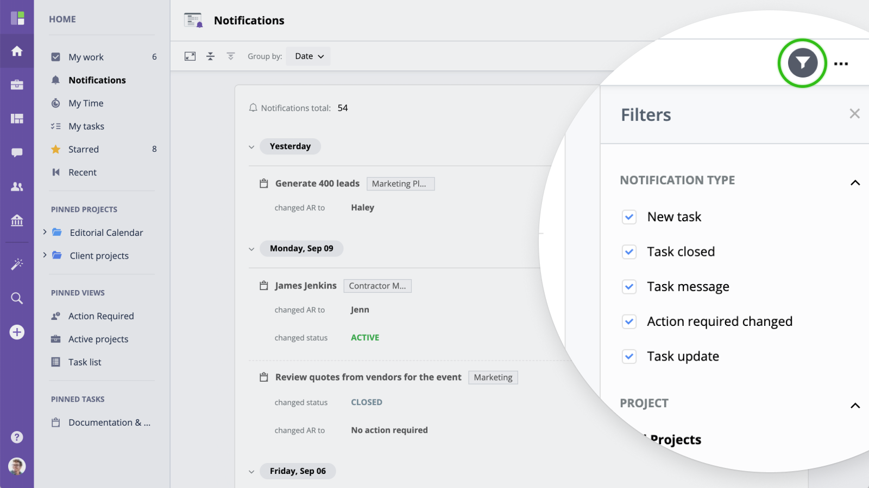The height and width of the screenshot is (488, 869).
Task: Open the user profile avatar
Action: [17, 466]
